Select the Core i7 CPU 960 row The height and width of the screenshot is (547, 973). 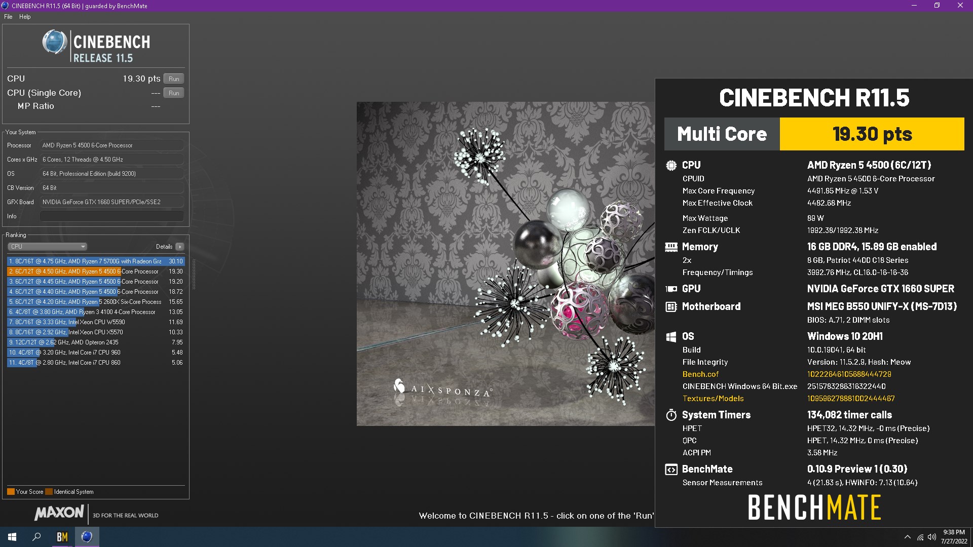(x=96, y=353)
